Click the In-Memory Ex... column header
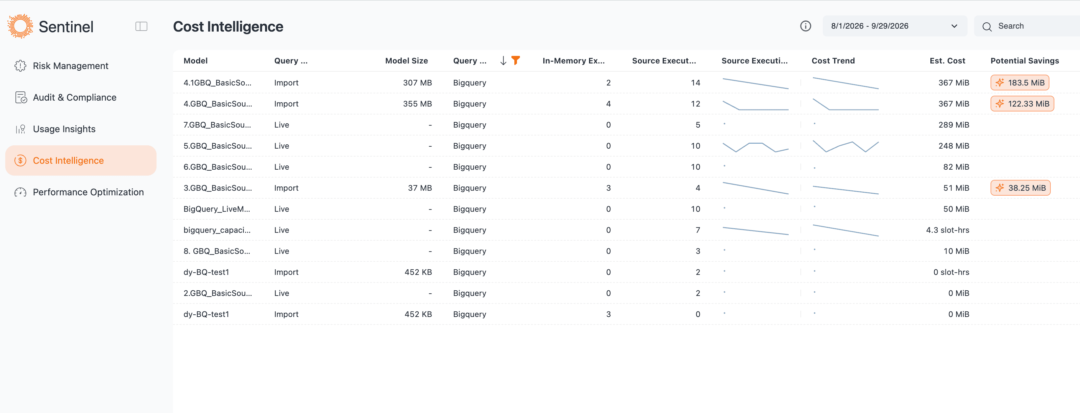This screenshot has width=1080, height=413. click(573, 61)
